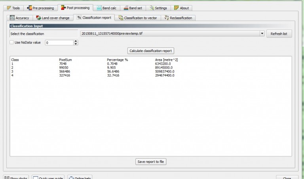This screenshot has width=304, height=179.
Task: Click the Band calc tab icon
Action: click(x=99, y=8)
